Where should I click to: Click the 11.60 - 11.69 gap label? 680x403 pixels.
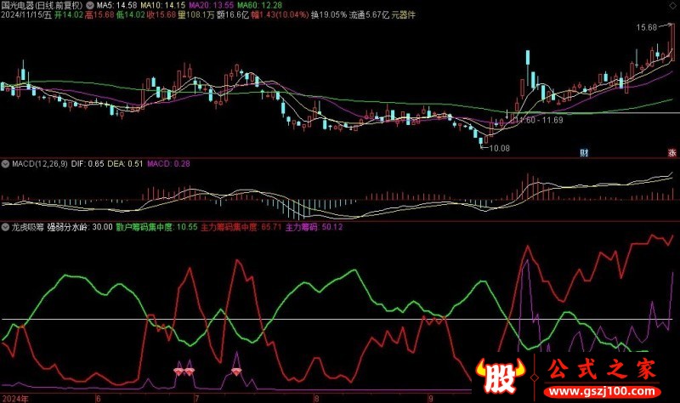tap(538, 120)
